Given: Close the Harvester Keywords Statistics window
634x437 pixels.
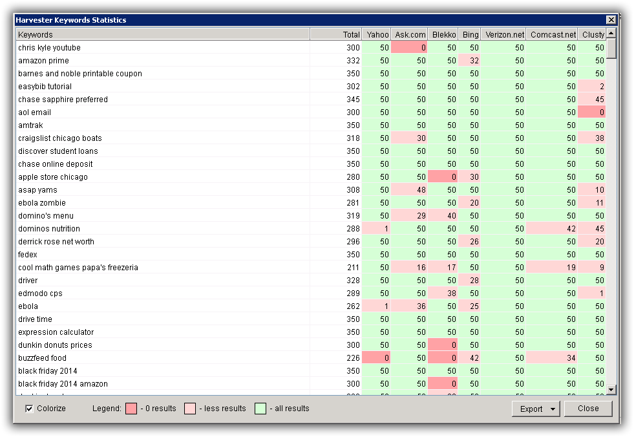Looking at the screenshot, I should click(611, 20).
